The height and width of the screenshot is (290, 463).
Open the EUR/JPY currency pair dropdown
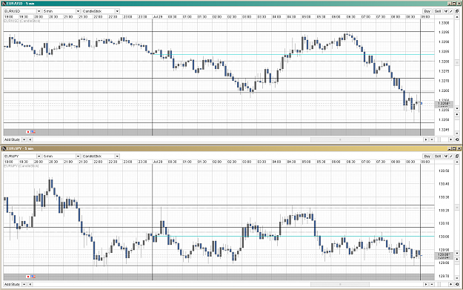coord(22,156)
